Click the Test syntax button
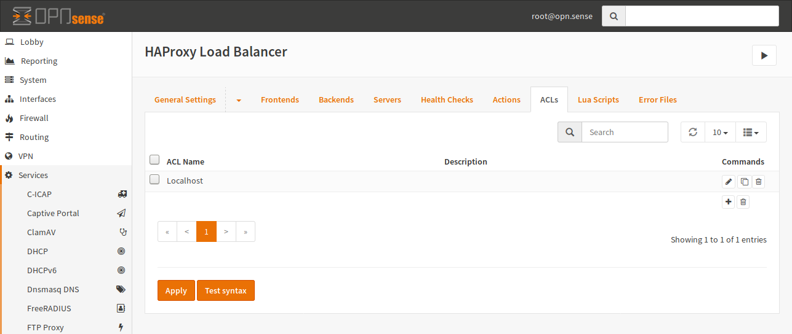 coord(226,290)
